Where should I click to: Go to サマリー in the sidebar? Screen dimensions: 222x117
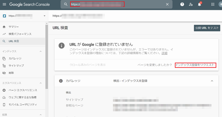[x=14, y=27]
